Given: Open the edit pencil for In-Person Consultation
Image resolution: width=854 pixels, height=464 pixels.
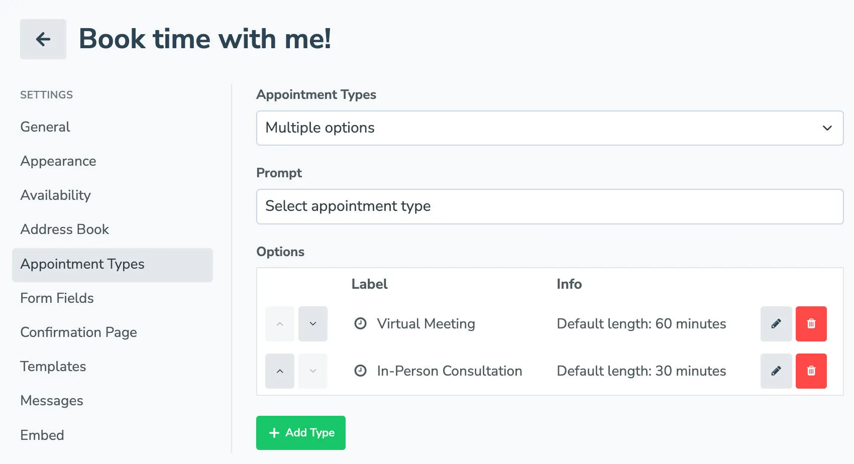Looking at the screenshot, I should tap(776, 371).
